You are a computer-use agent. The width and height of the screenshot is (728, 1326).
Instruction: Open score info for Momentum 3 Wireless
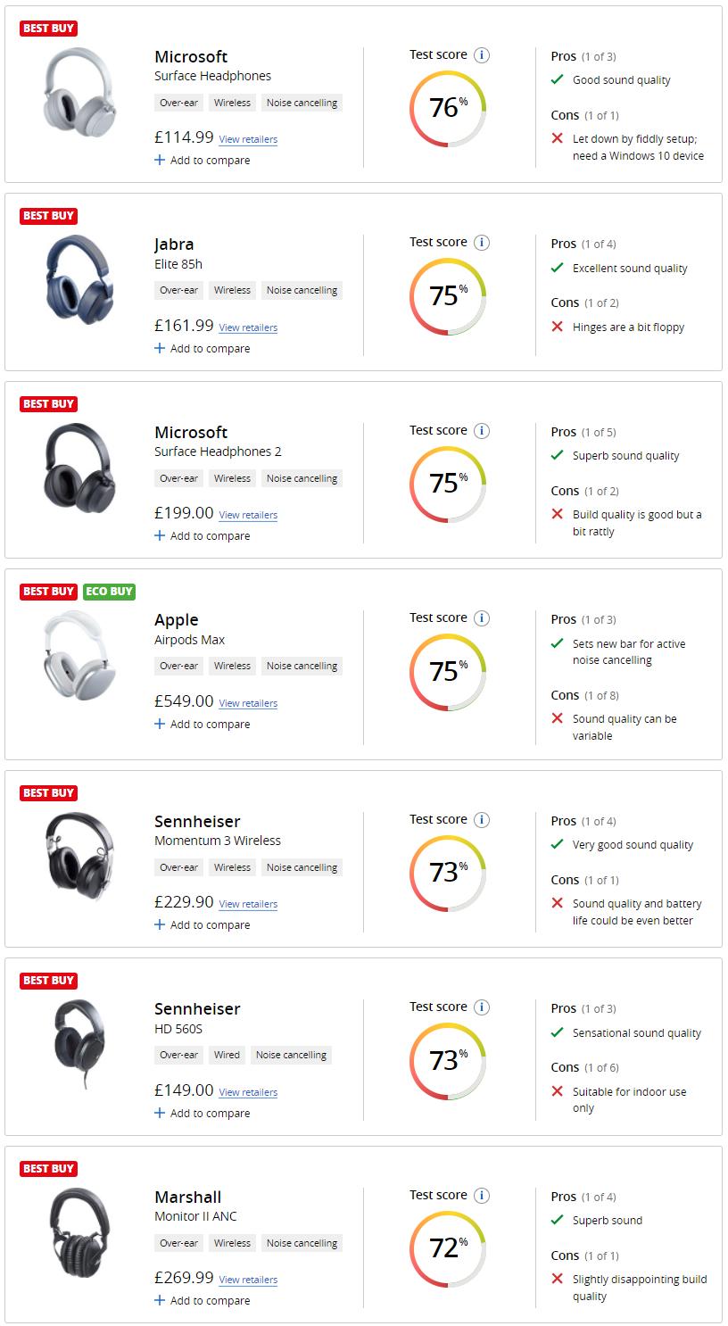pos(482,820)
